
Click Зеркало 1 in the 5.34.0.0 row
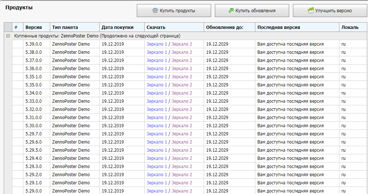[157, 93]
